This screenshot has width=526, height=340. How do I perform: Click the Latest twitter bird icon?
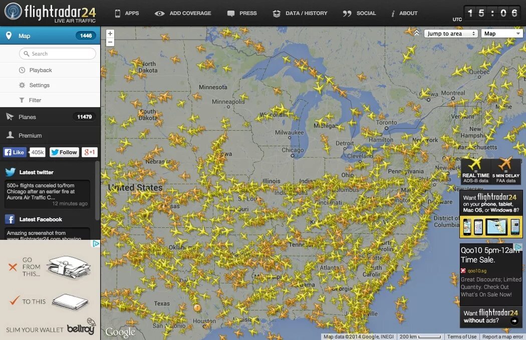[x=11, y=172]
